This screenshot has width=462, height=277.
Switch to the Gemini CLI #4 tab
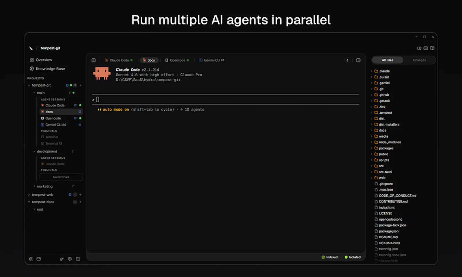[212, 60]
